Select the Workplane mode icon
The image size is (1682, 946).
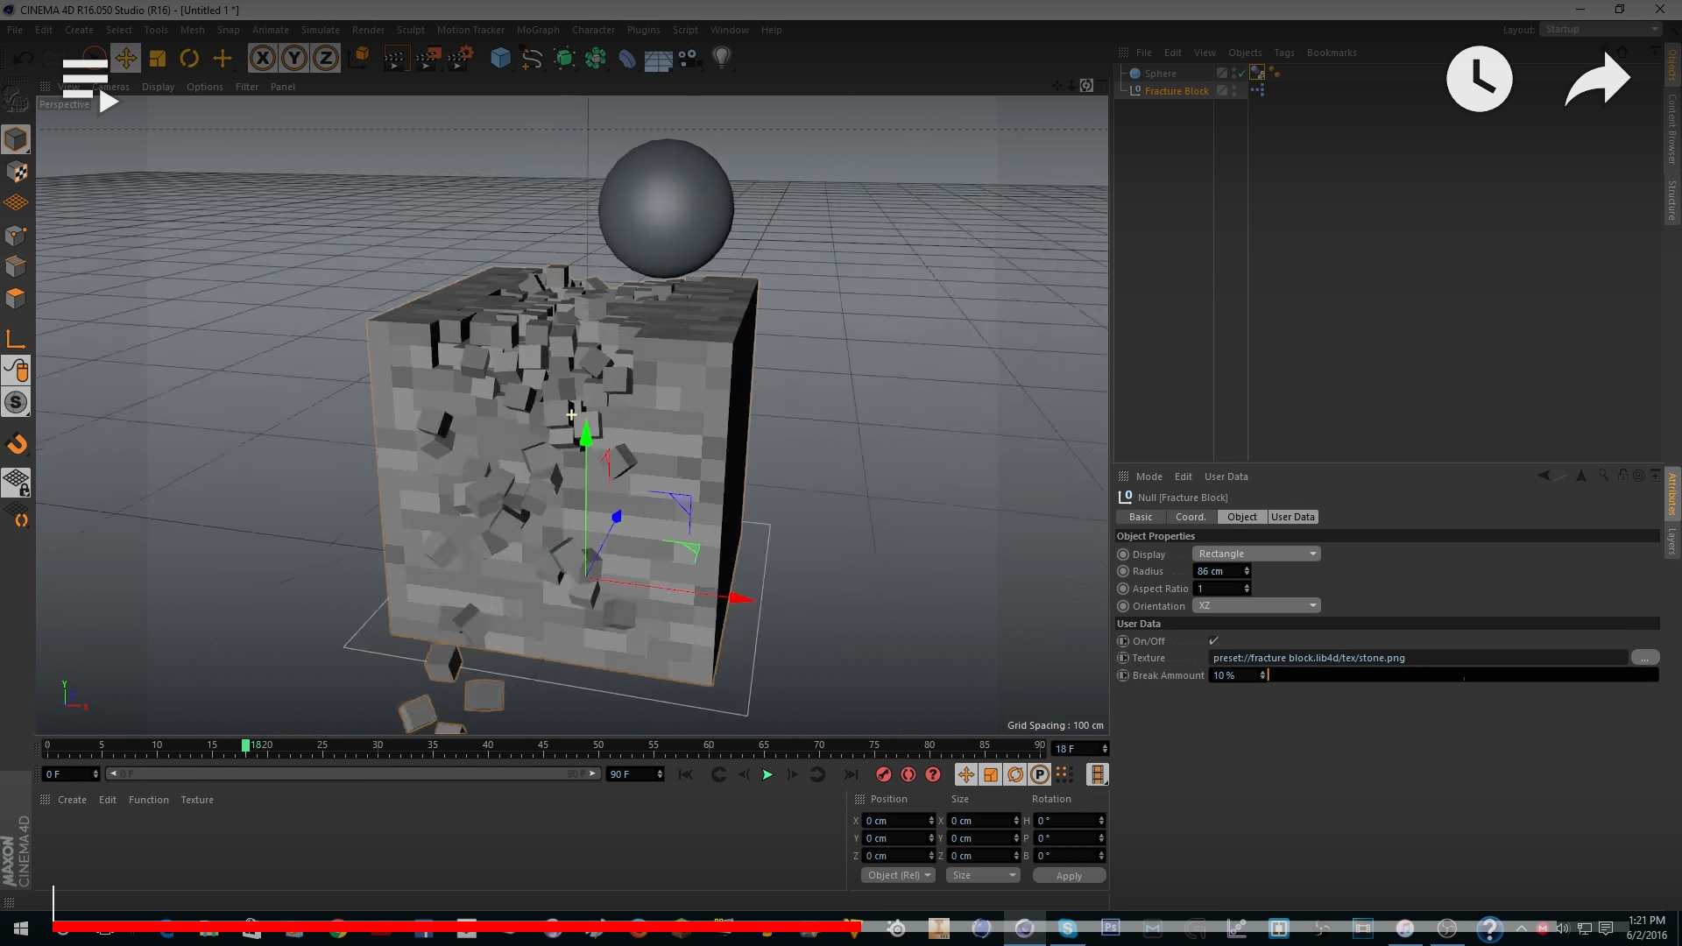coord(16,203)
